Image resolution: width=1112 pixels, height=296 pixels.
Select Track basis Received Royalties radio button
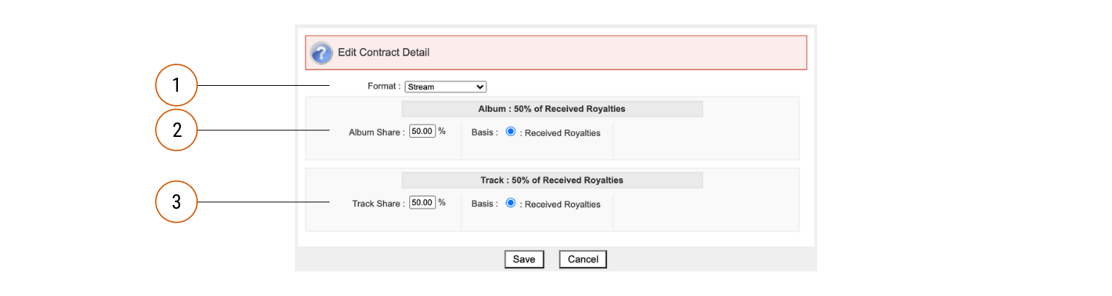(x=510, y=202)
